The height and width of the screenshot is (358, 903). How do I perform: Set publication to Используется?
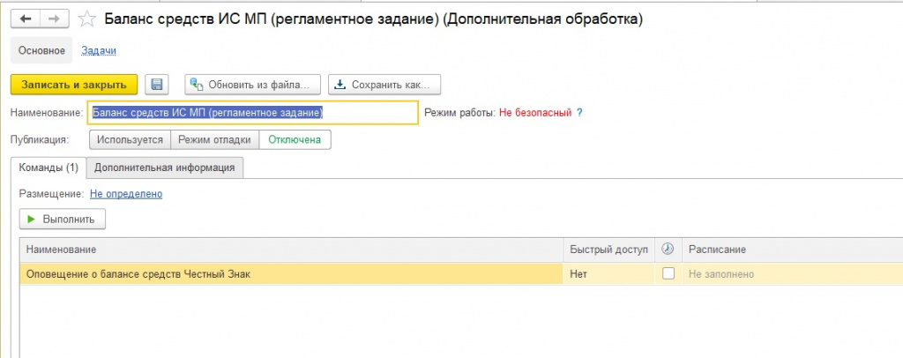pos(130,139)
